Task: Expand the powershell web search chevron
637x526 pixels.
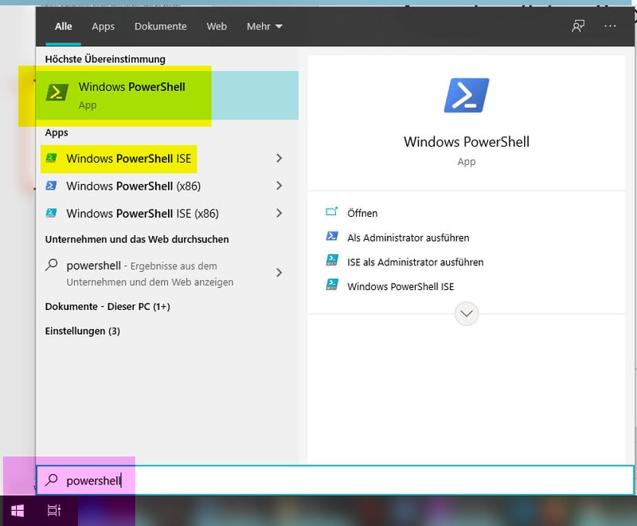Action: 279,273
